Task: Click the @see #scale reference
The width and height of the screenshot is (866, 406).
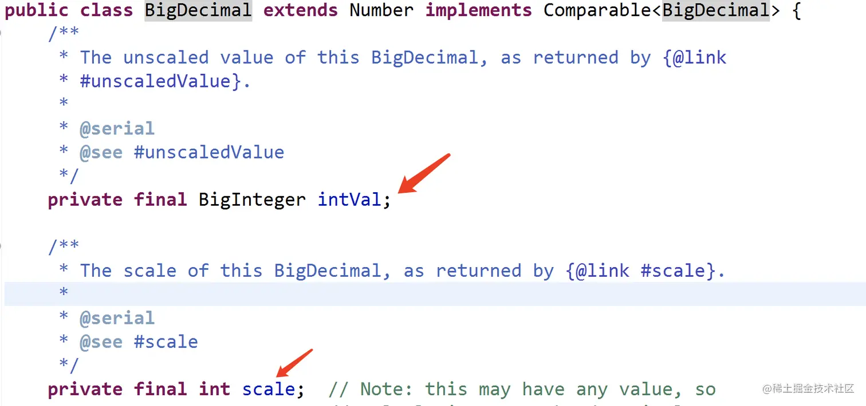Action: 139,341
